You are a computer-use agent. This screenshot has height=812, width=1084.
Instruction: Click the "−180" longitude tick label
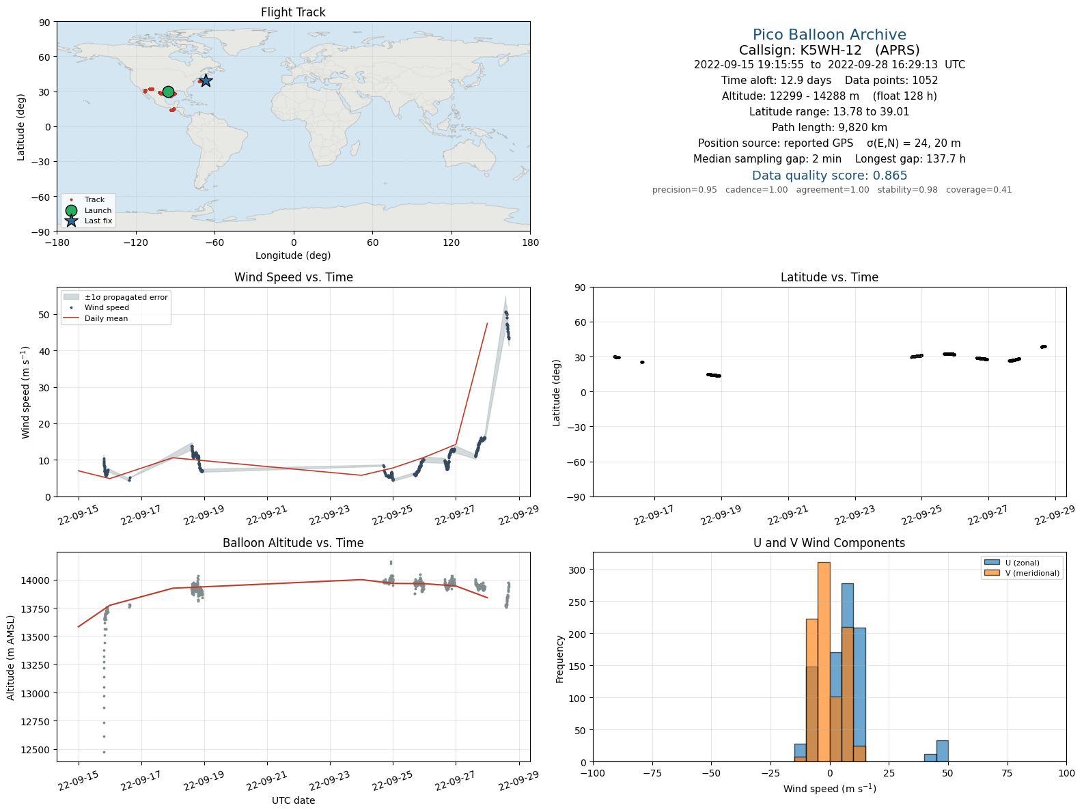coord(57,242)
